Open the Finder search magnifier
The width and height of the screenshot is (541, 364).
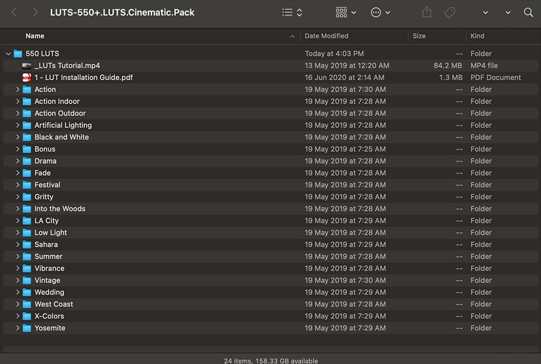[x=528, y=13]
